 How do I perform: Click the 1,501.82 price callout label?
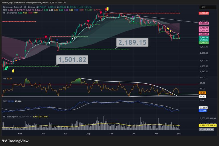pyautogui.click(x=72, y=60)
